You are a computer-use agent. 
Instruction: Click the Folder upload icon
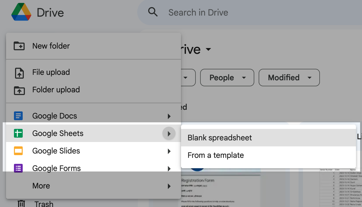click(19, 90)
